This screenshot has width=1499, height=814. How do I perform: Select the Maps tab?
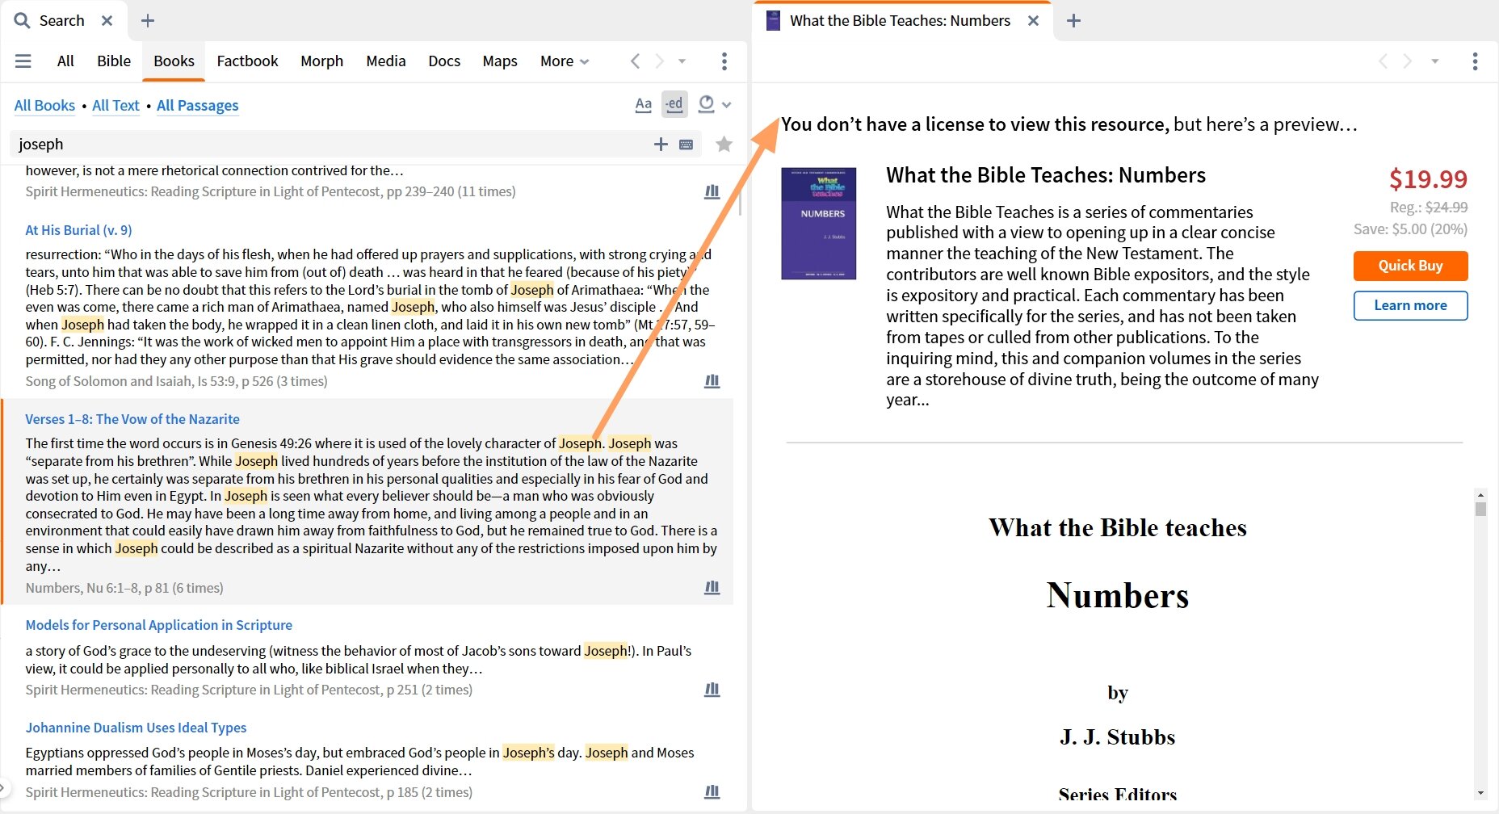(500, 61)
